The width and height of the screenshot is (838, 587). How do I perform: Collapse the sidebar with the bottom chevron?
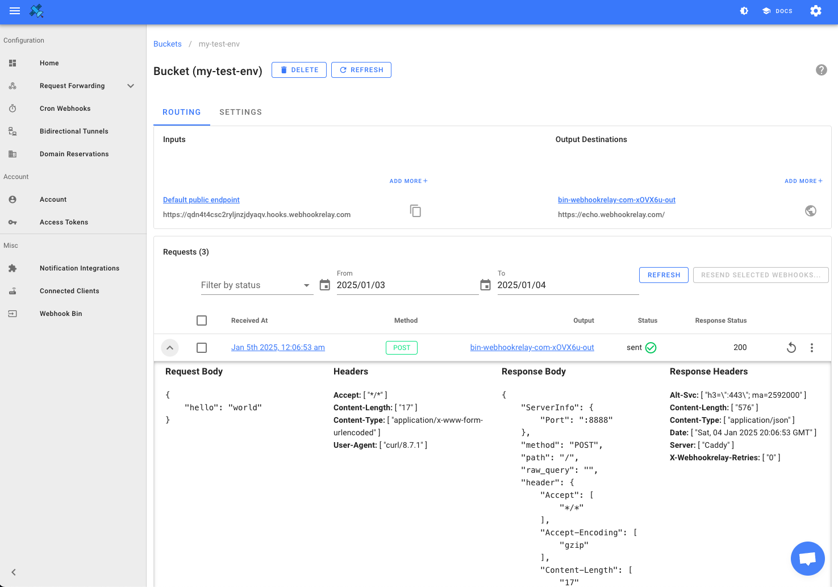point(14,572)
